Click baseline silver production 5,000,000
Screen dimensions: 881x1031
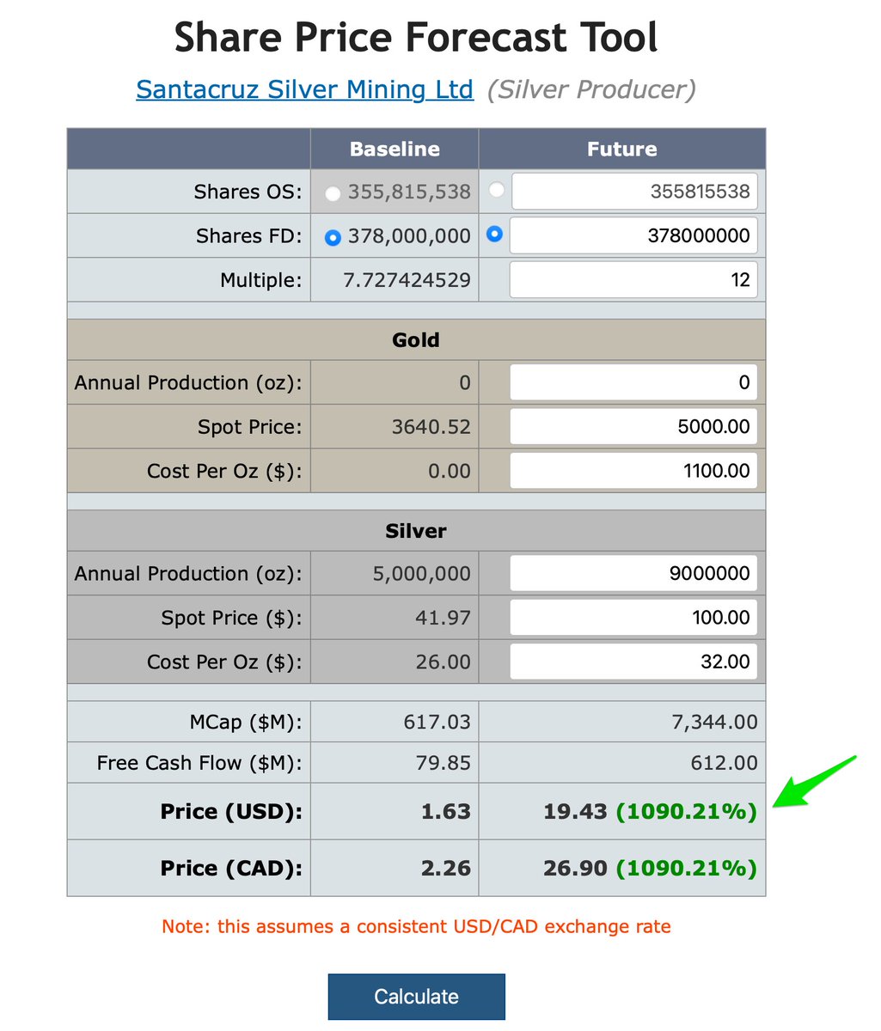(x=421, y=573)
